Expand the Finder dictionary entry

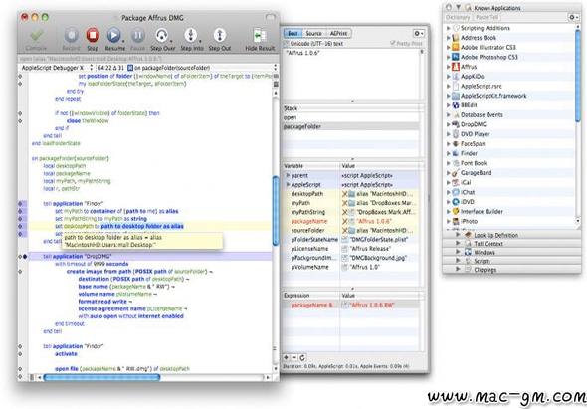click(x=448, y=153)
